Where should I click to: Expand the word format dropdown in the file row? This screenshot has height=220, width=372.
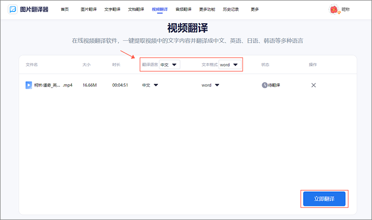(210, 85)
